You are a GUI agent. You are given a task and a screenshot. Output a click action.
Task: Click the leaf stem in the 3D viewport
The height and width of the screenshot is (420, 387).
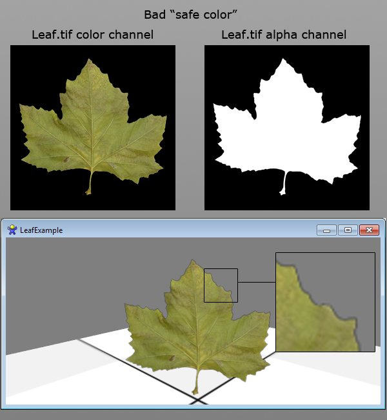[196, 382]
